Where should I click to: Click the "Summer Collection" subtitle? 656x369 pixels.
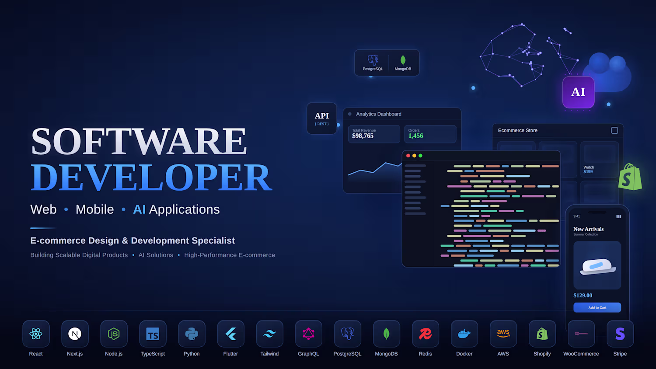[586, 235]
